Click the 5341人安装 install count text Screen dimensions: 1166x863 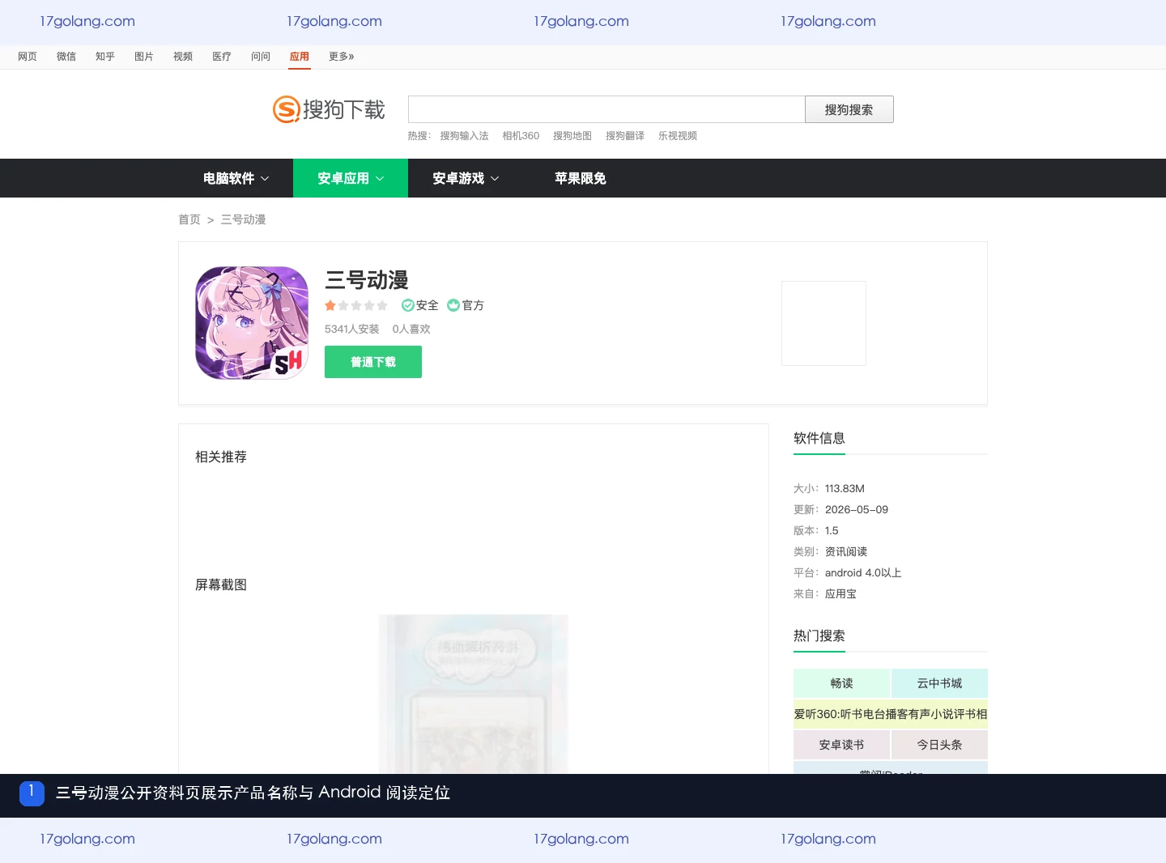(352, 329)
